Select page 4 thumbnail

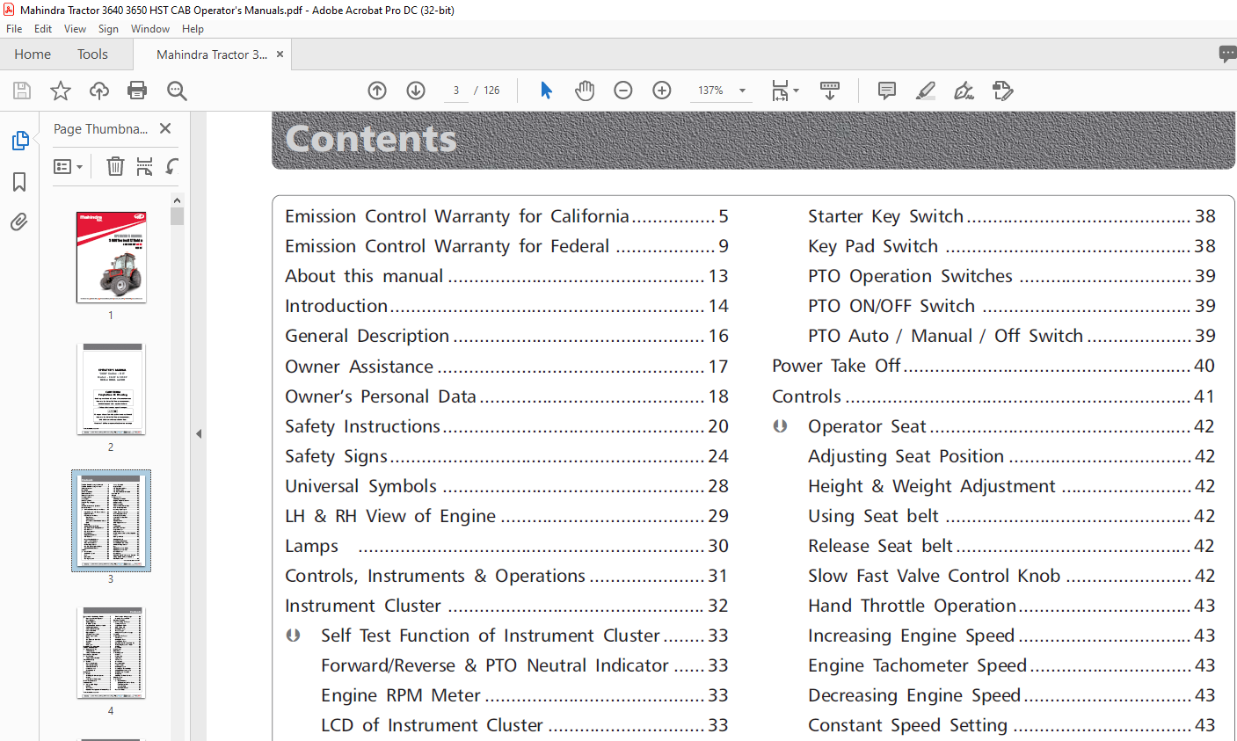click(111, 652)
